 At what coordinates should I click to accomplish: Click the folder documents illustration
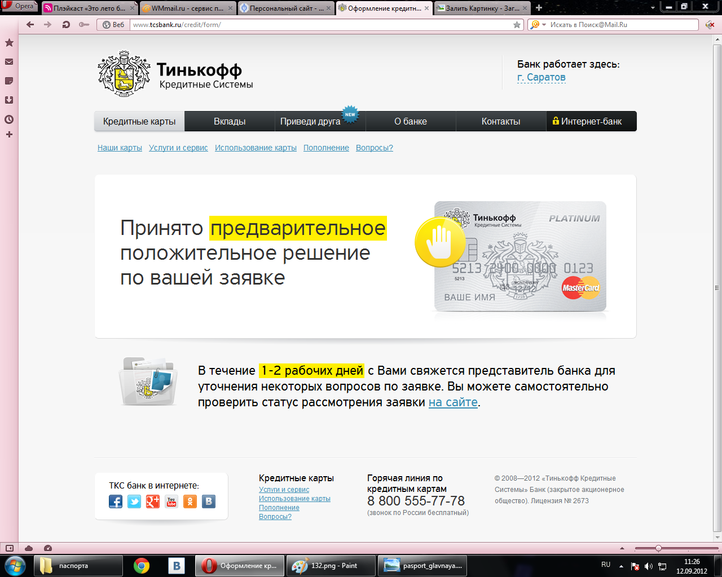click(x=148, y=381)
